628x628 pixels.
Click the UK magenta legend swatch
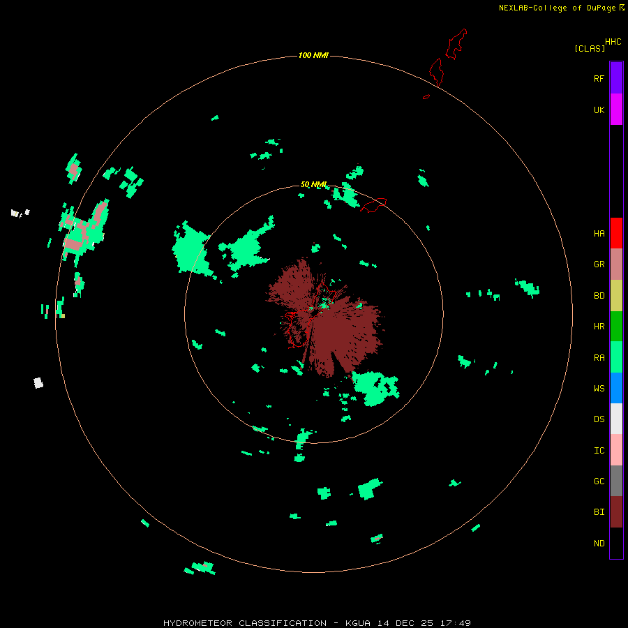coord(616,110)
